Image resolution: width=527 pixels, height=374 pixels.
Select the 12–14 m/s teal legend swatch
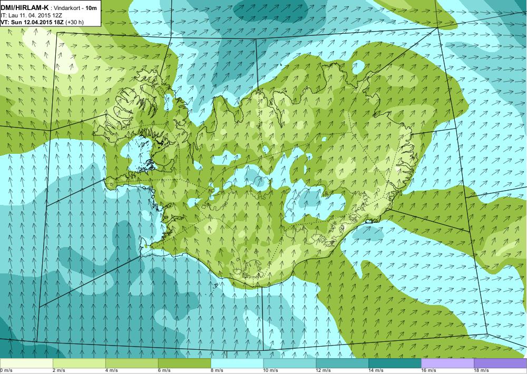click(x=342, y=363)
